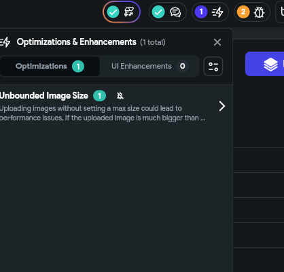Expand Unbounded Image Size with the right chevron
The width and height of the screenshot is (284, 272).
click(222, 106)
